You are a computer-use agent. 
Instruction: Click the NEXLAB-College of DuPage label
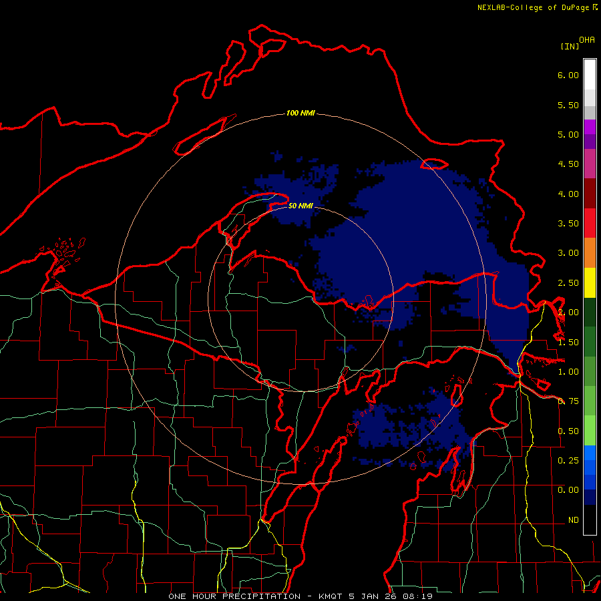[x=533, y=7]
